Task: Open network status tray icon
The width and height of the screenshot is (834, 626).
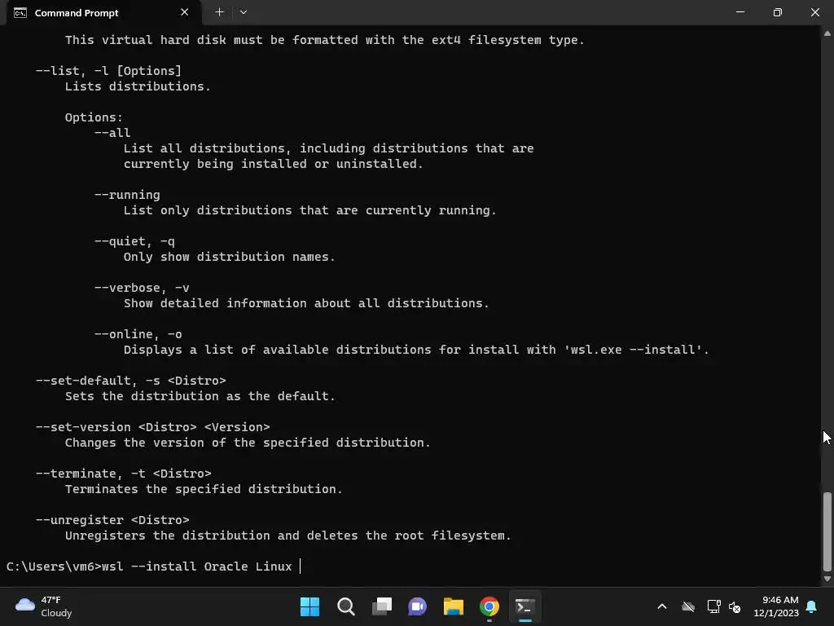Action: click(713, 606)
